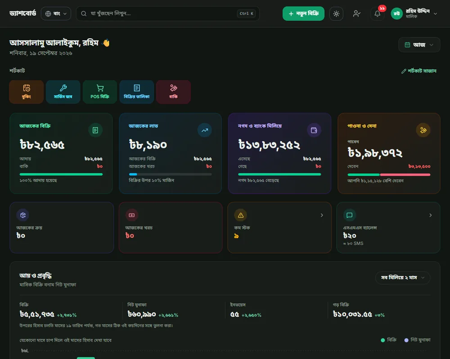Click the Ctrl K shortcut badge

246,13
